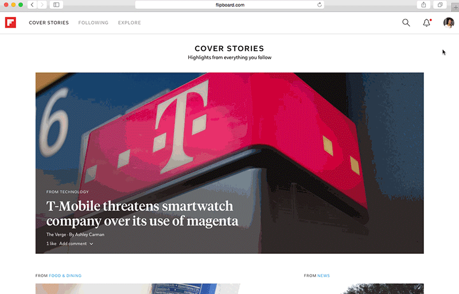The image size is (459, 294).
Task: Click the 1 like label on the story
Action: click(51, 243)
